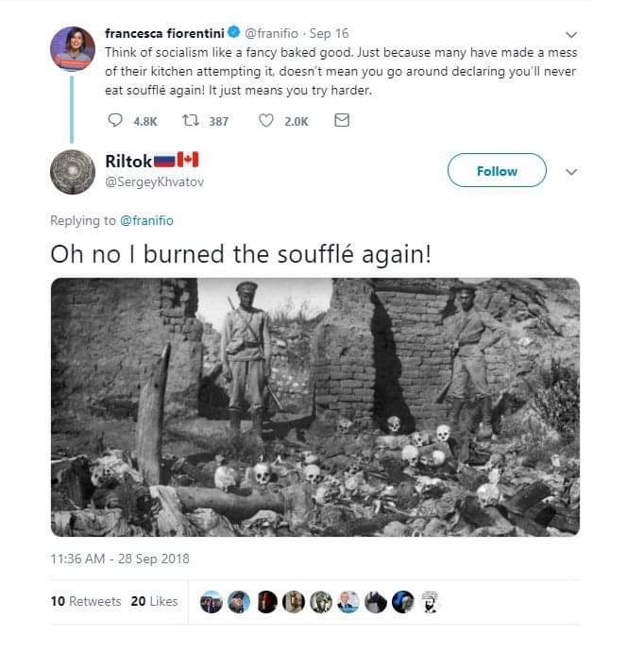The width and height of the screenshot is (627, 671).
Task: Click the last liker avatar in row
Action: 430,602
